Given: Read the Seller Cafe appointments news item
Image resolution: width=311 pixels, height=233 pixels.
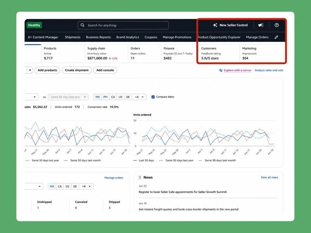Looking at the screenshot, I should pyautogui.click(x=183, y=192).
